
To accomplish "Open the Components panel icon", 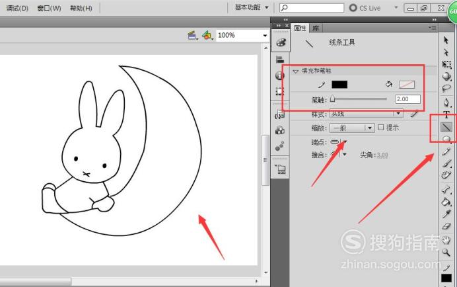I will 280,130.
